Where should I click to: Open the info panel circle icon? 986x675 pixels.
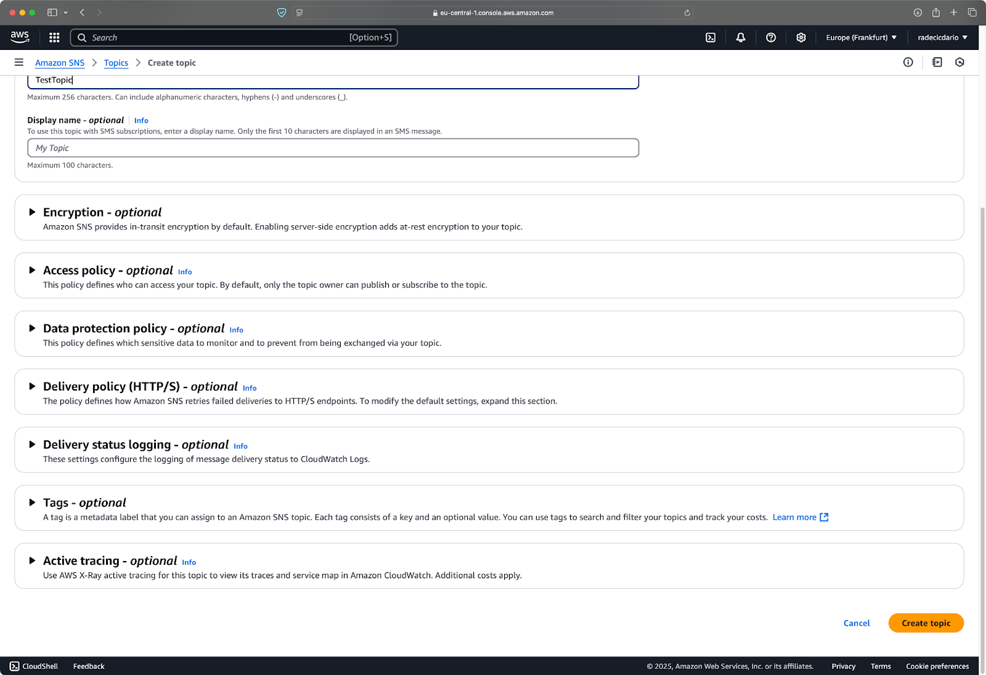coord(908,62)
